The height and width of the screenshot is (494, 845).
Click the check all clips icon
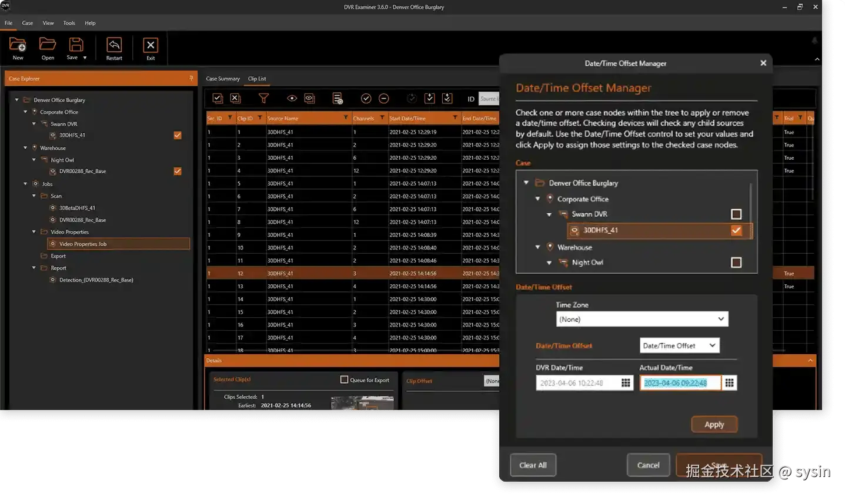coord(218,98)
